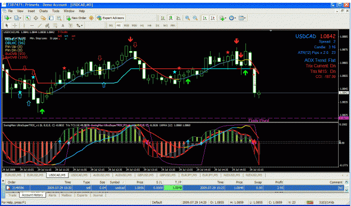Expand the Arrows tool dropdown arrow
The height and width of the screenshot is (206, 351).
click(x=81, y=25)
